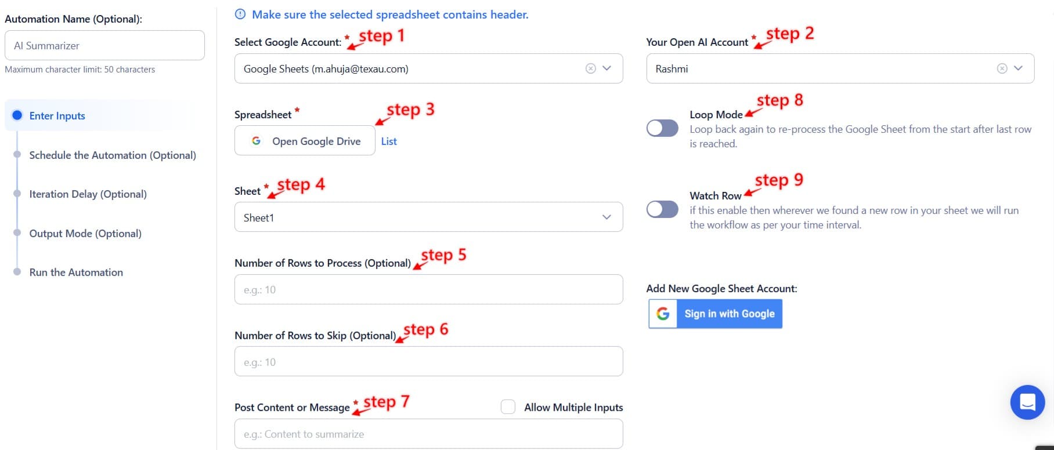Check the Allow Multiple Inputs box

tap(508, 407)
